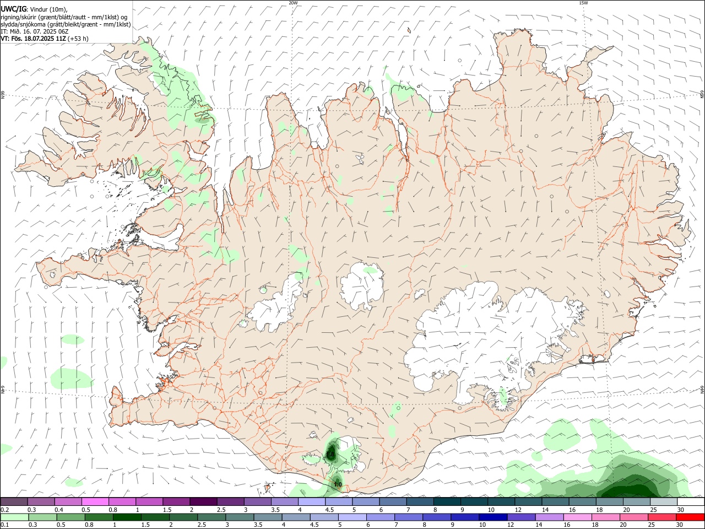This screenshot has width=705, height=529.
Task: Click the 0.8 label on the snow scale
Action: point(112,510)
